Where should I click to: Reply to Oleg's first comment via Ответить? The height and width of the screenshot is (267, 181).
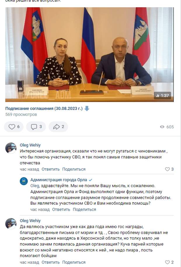(x=51, y=169)
